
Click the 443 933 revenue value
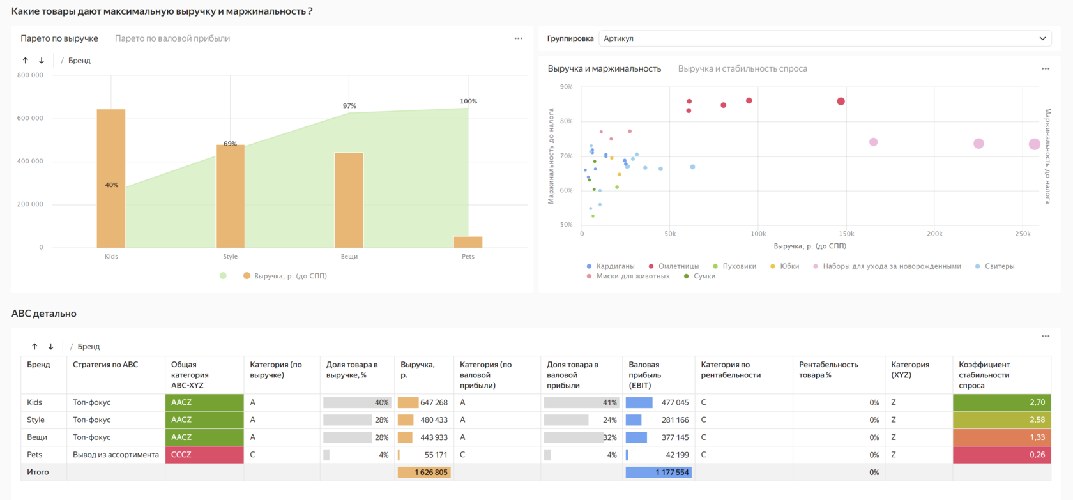point(434,437)
